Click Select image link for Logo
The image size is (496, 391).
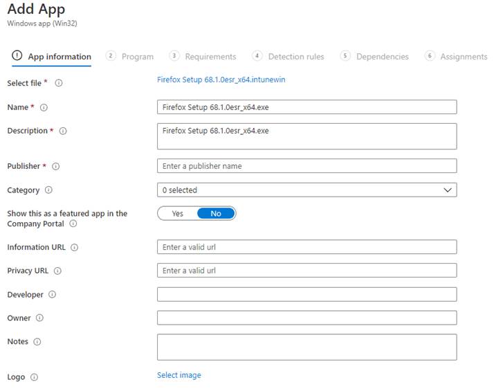(179, 375)
